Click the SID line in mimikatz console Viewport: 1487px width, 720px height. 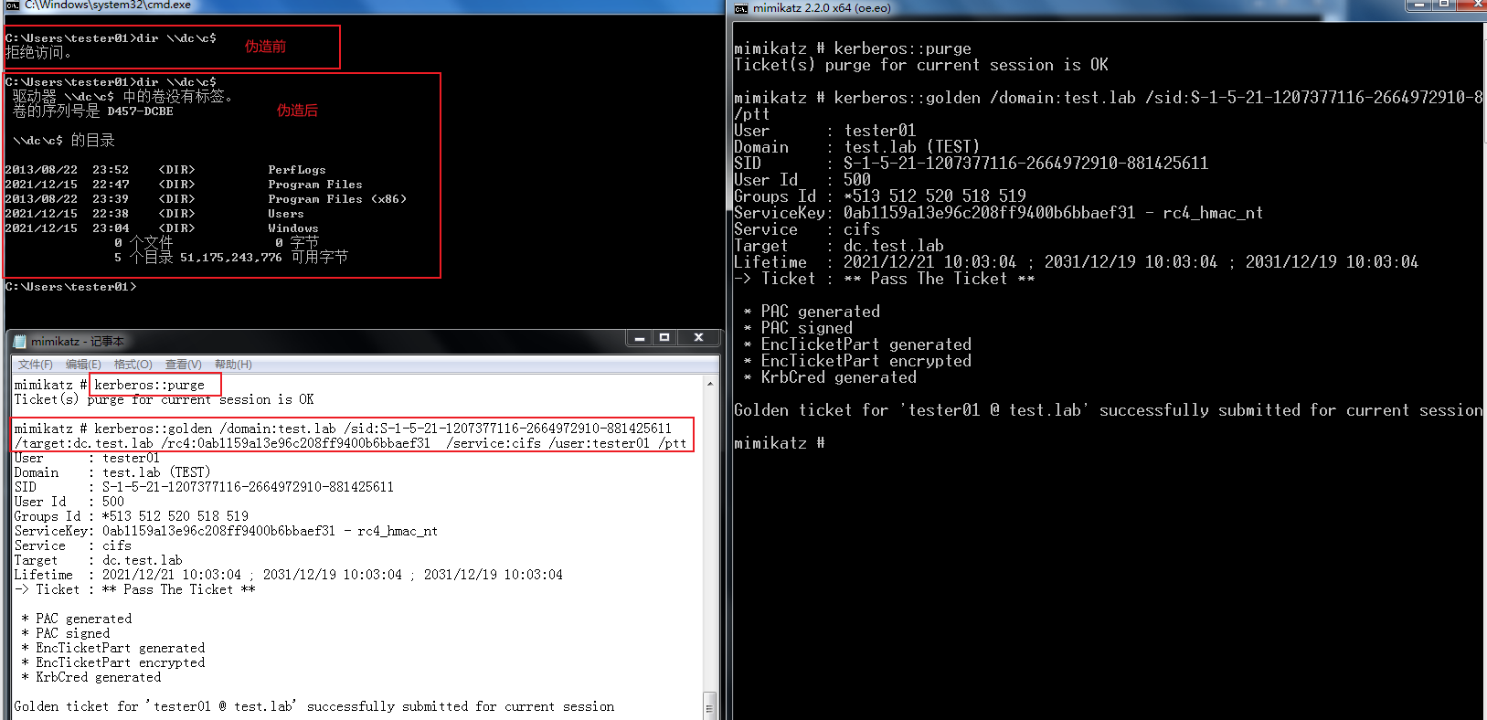click(972, 164)
